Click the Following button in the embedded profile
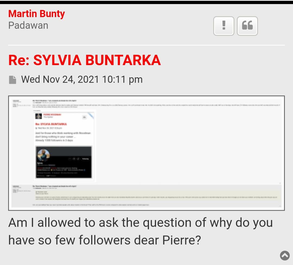This screenshot has height=265, width=293. tap(85, 159)
